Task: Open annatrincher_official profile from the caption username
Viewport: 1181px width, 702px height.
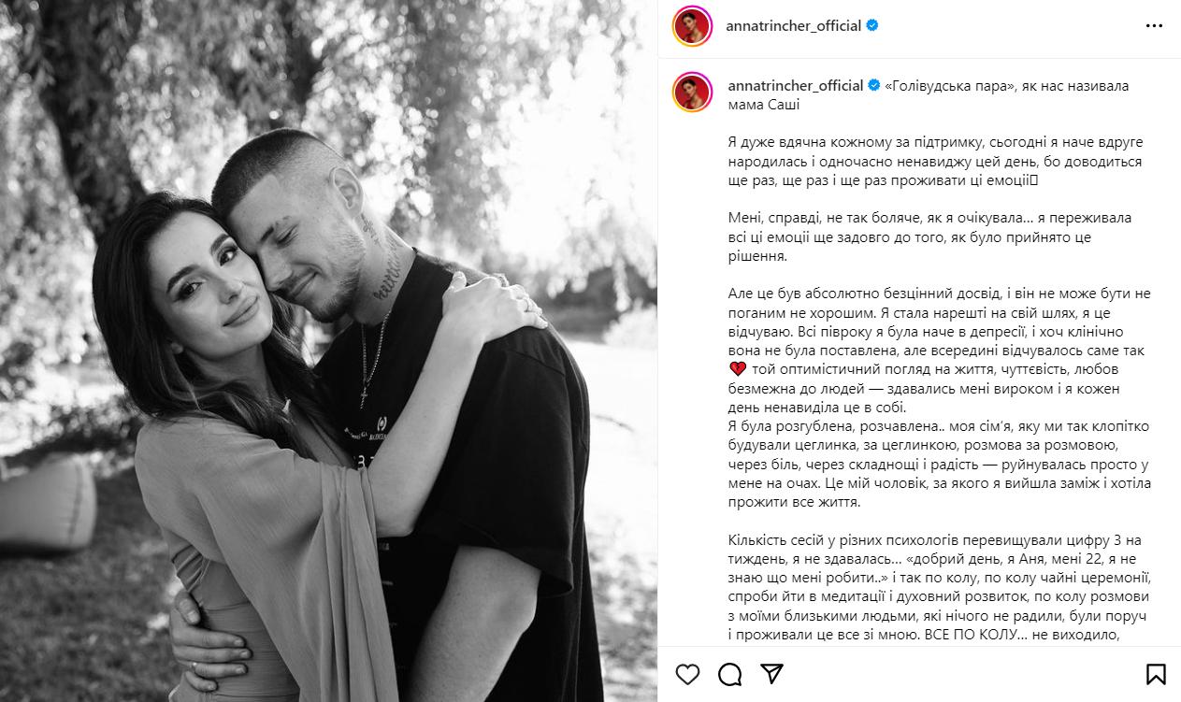Action: point(795,85)
